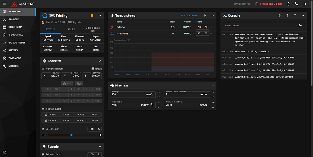Open the Heater Bed target preset dropdown
Screen dimensions: 313x157
point(211,34)
